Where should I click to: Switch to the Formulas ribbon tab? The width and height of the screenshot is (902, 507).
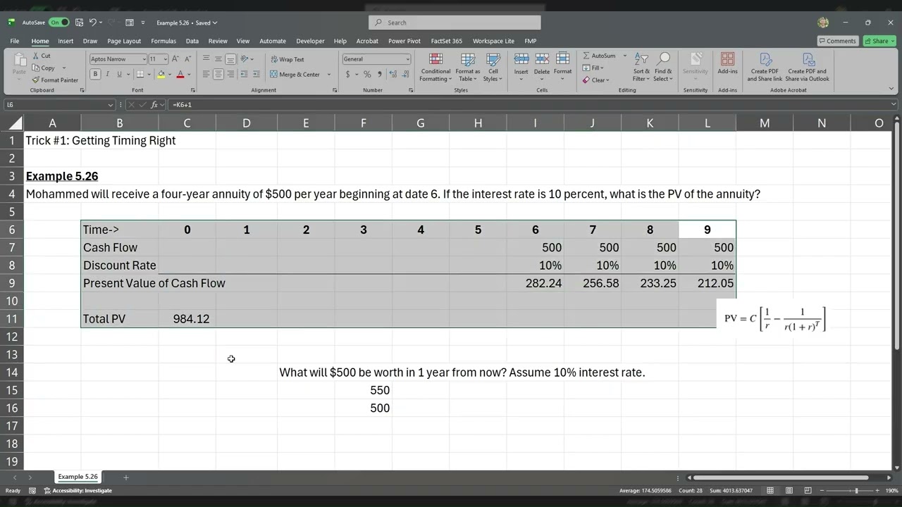163,41
